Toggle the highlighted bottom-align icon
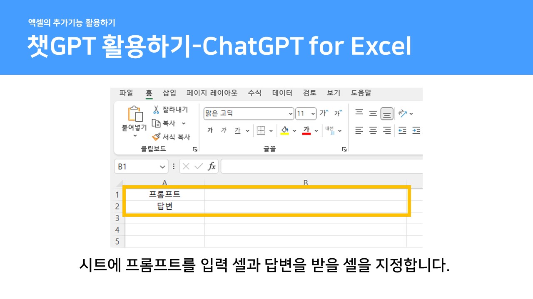This screenshot has width=533, height=299. tap(387, 113)
